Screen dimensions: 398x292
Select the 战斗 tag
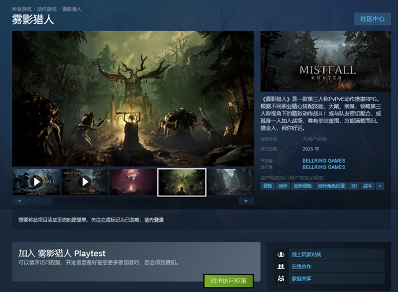pos(368,186)
